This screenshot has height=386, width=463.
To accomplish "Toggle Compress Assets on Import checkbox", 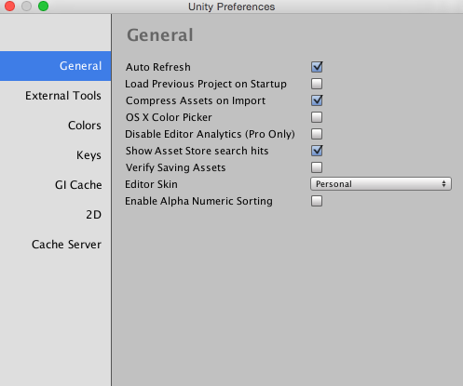I will point(317,100).
